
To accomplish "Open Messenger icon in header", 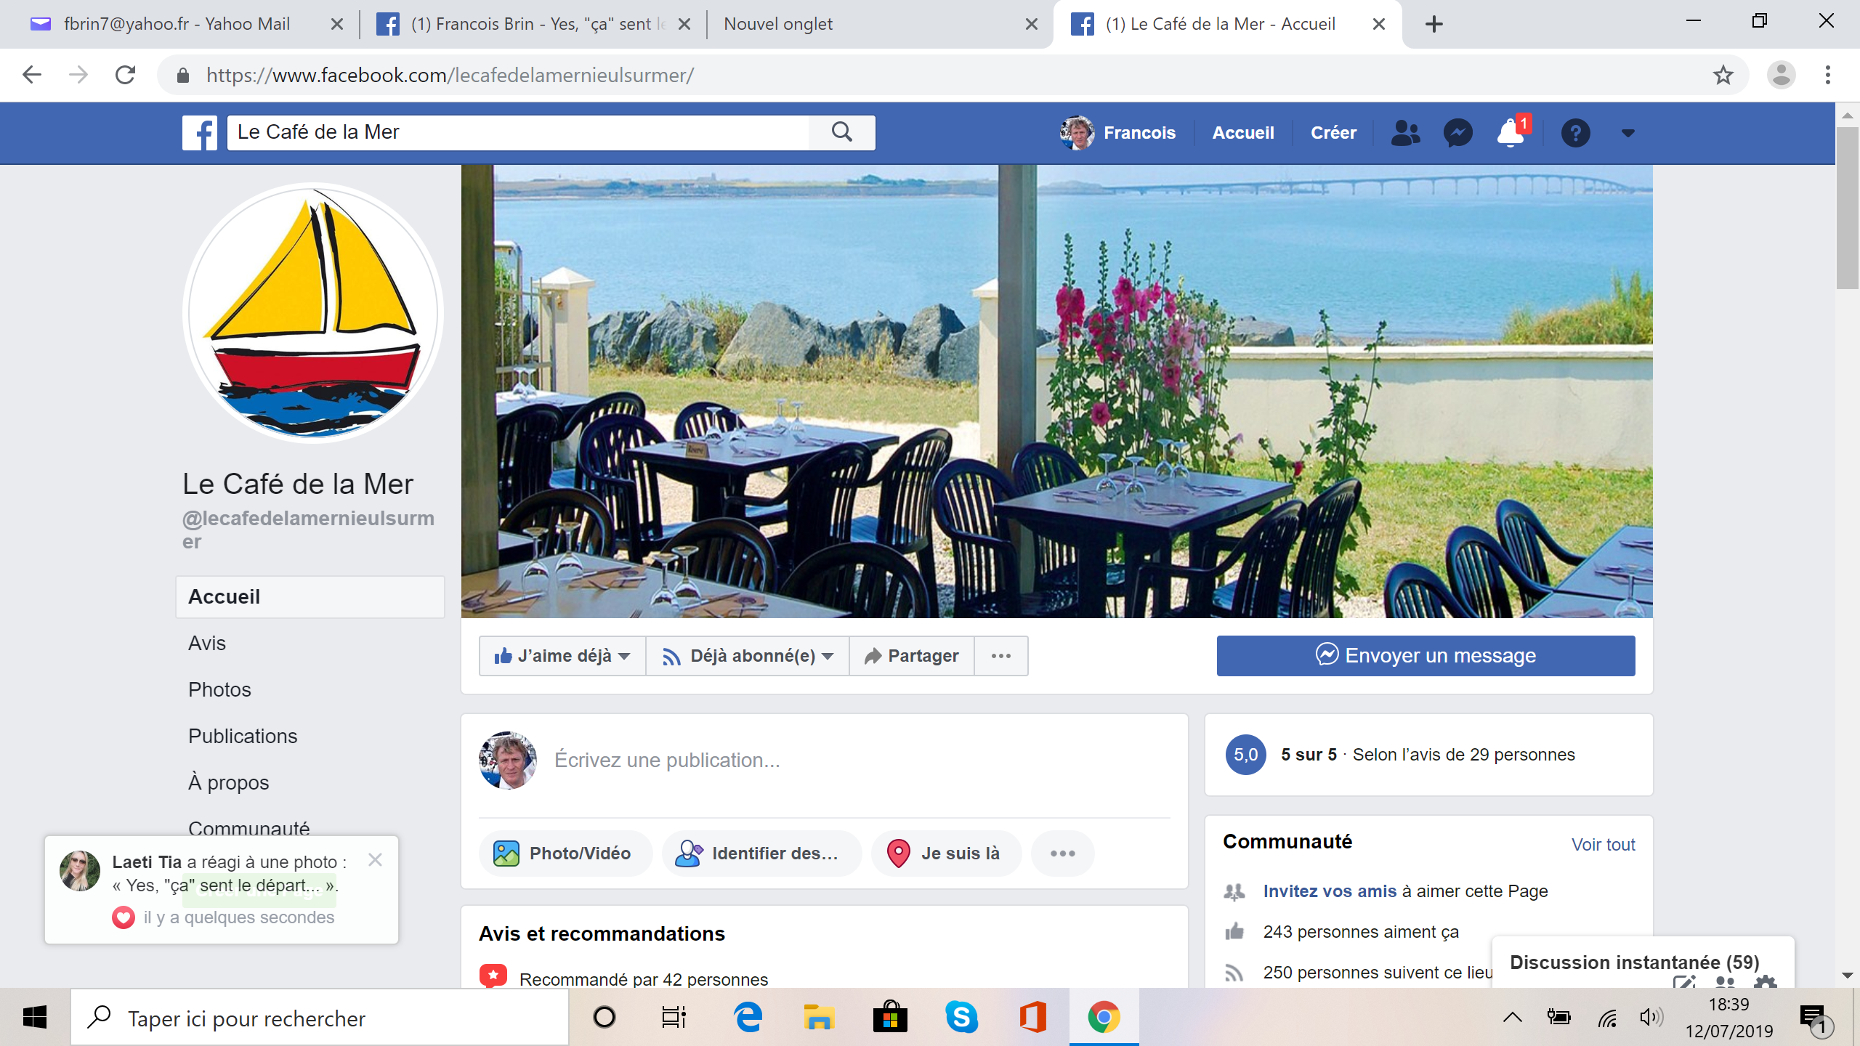I will 1457,133.
